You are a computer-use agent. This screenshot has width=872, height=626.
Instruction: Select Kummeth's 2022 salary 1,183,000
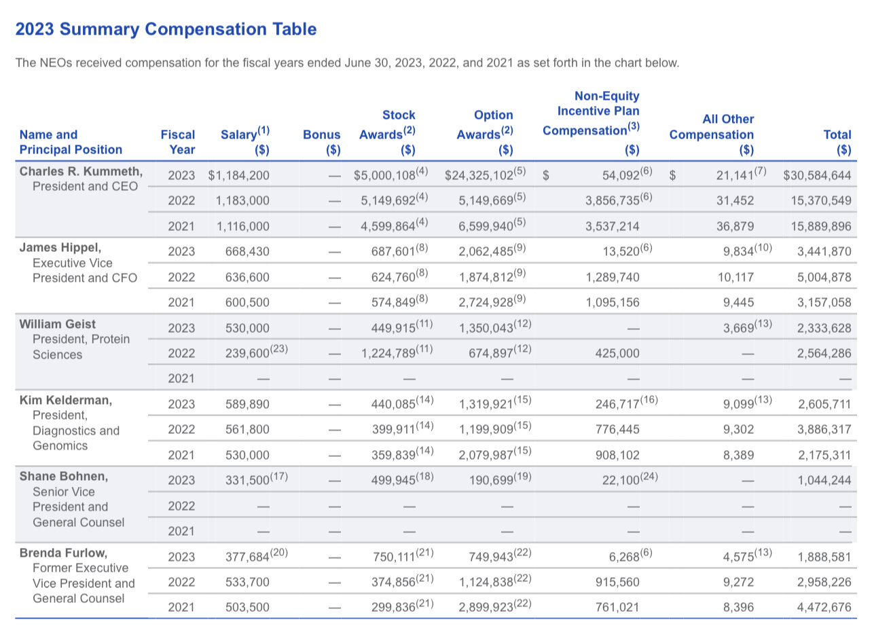pyautogui.click(x=242, y=200)
